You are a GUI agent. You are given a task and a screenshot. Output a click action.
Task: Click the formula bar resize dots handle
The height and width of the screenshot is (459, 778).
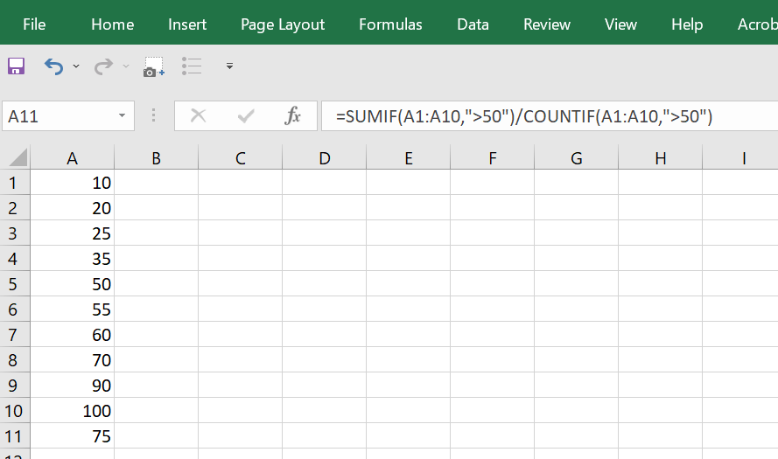(x=154, y=115)
